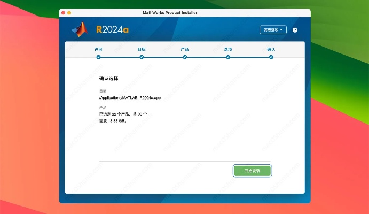
Task: Open the help question mark icon
Action: point(295,30)
